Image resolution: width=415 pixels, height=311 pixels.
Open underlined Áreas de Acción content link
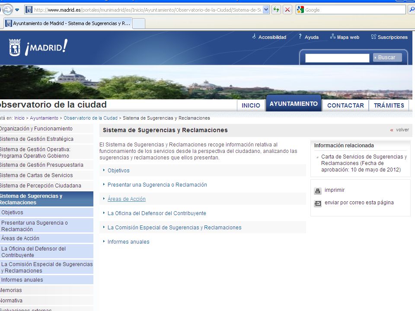127,199
